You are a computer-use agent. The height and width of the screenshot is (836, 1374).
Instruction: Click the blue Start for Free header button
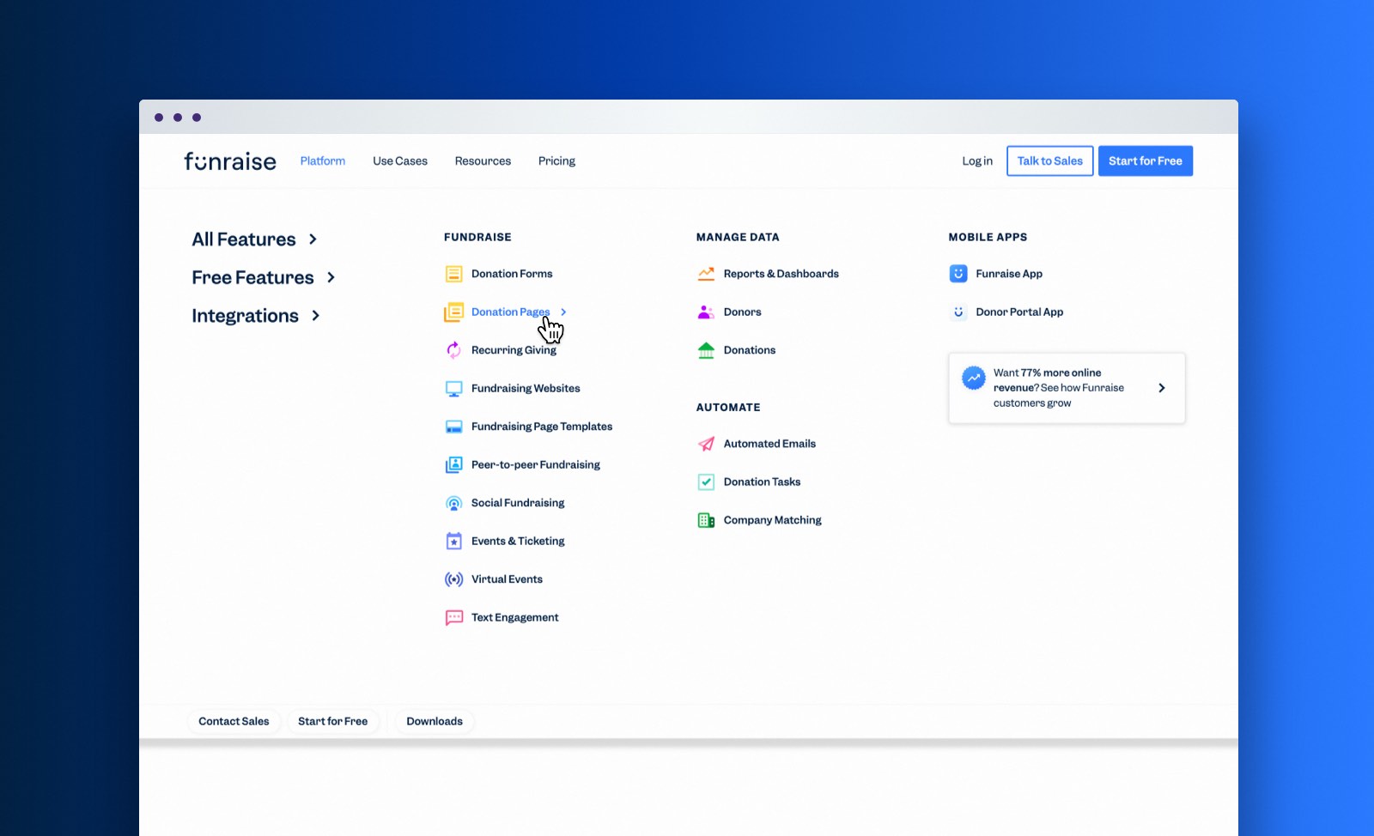(x=1145, y=161)
